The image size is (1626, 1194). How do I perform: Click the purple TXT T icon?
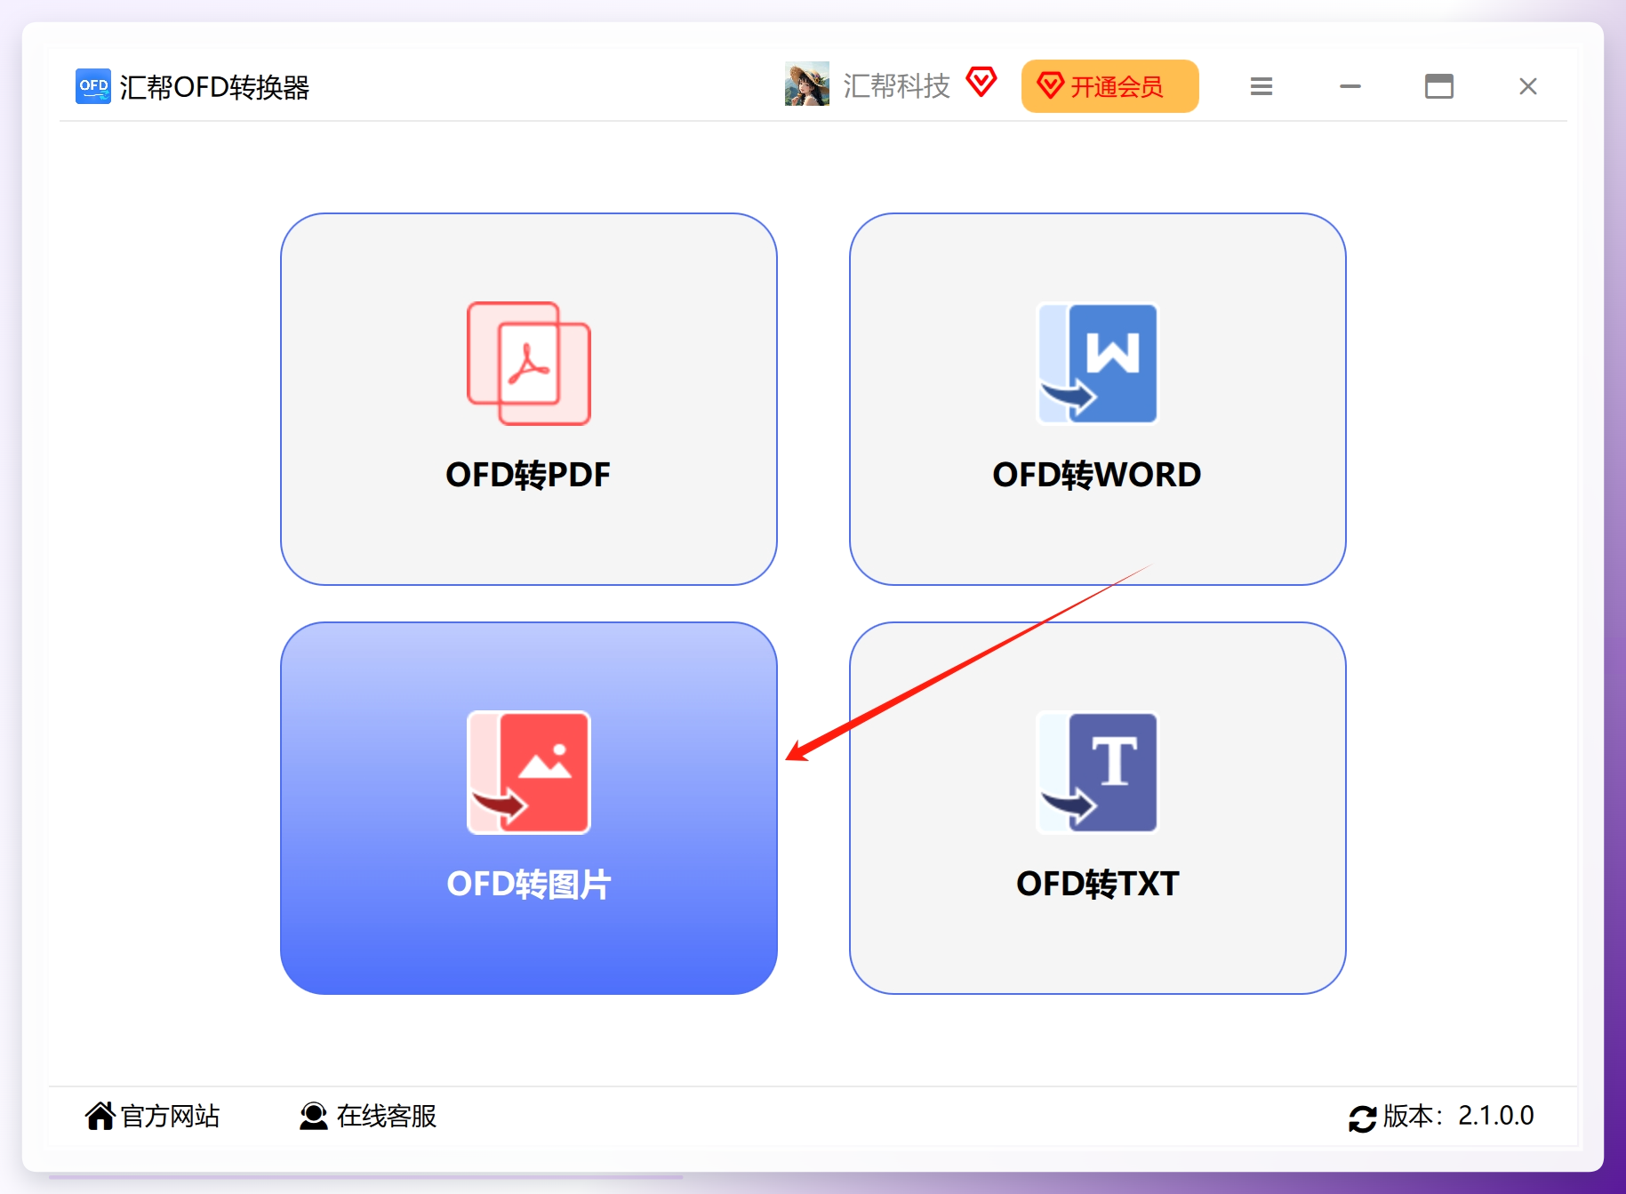click(x=1098, y=773)
